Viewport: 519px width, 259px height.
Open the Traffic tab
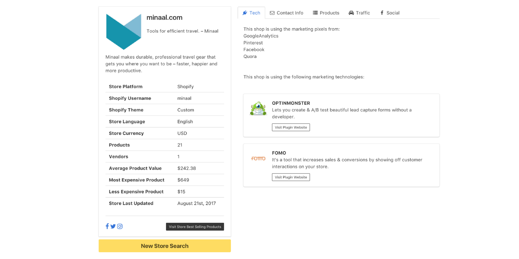click(359, 13)
